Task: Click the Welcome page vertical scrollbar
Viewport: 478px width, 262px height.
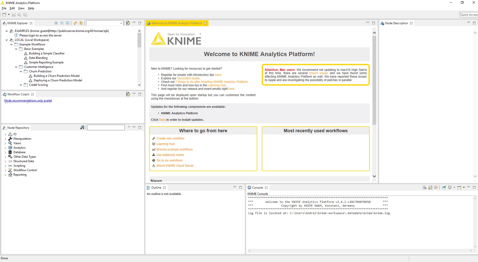Action: 374,80
